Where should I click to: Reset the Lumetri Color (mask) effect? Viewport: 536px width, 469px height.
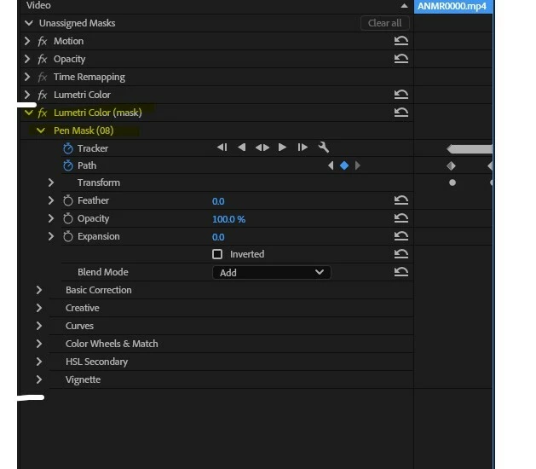pos(401,113)
